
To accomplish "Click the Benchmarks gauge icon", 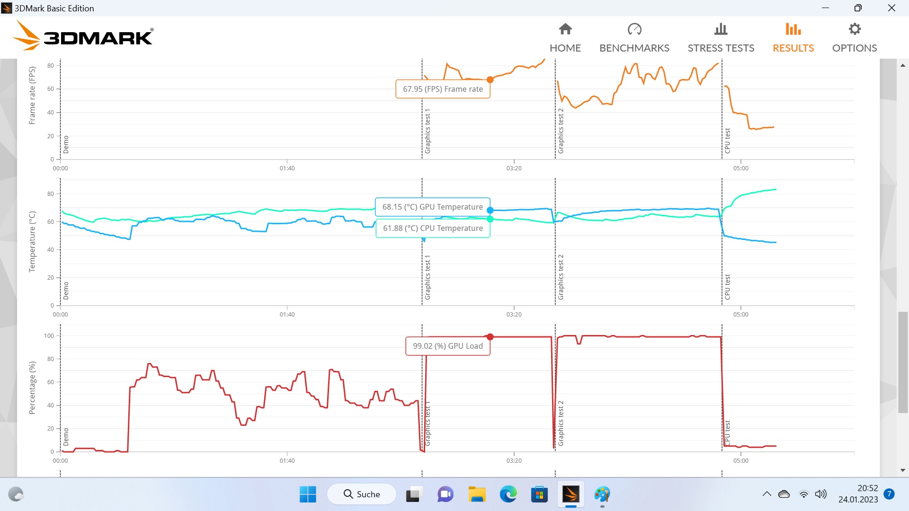I will pyautogui.click(x=634, y=29).
